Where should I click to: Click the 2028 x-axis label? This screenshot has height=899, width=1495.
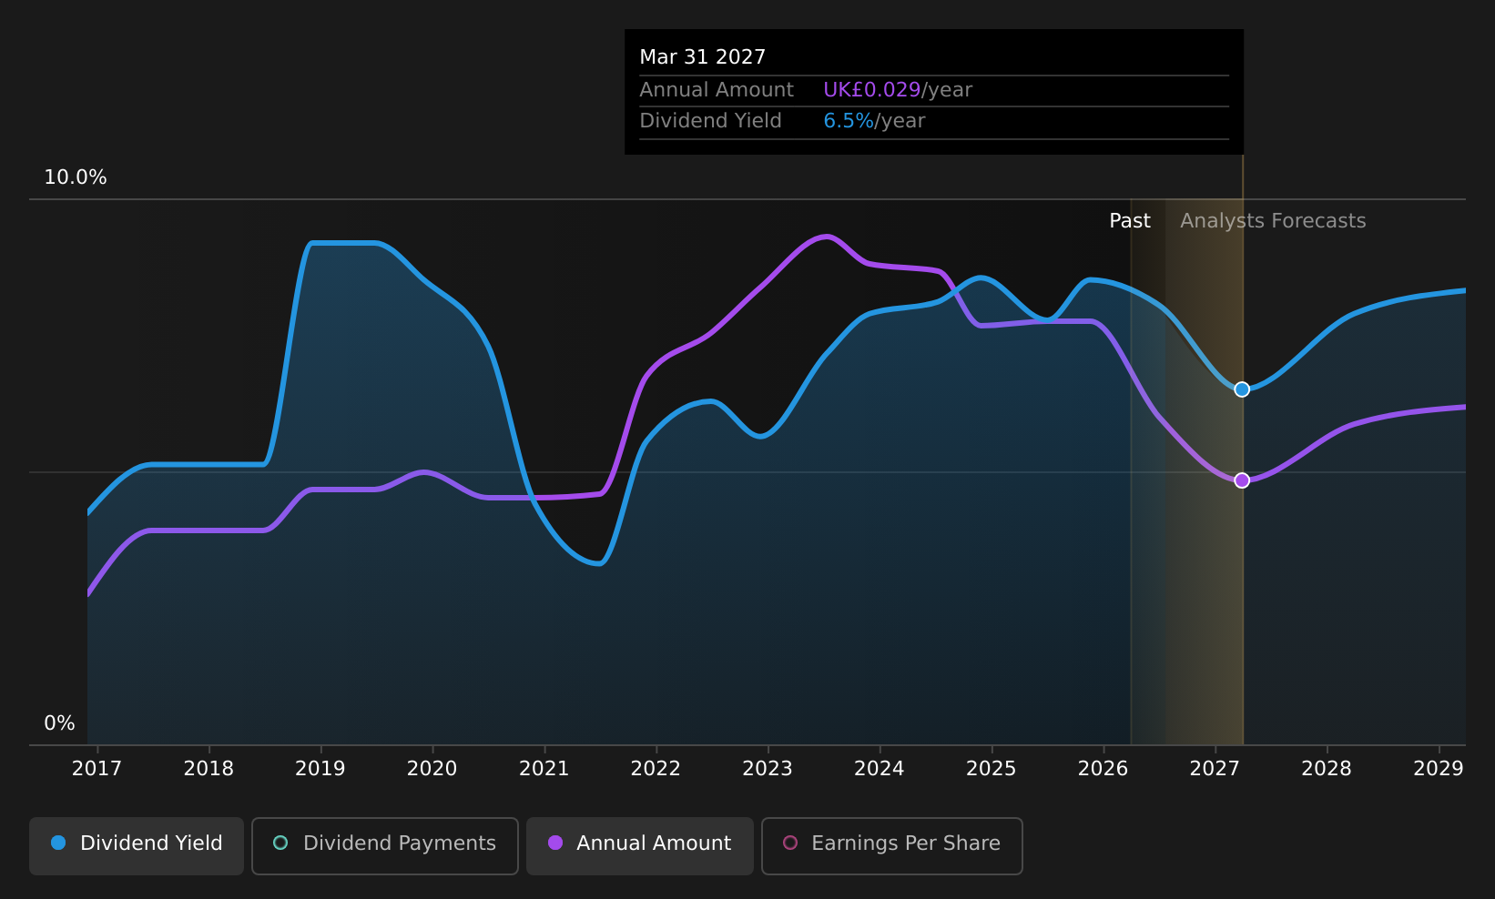coord(1327,769)
